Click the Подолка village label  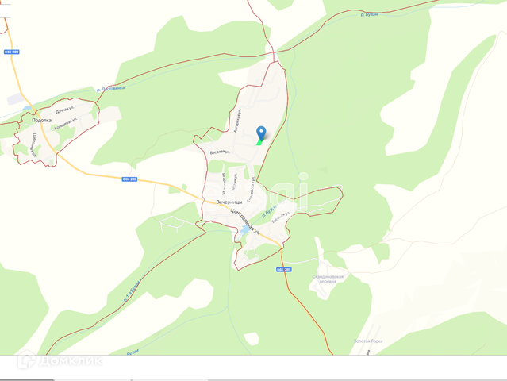[42, 121]
